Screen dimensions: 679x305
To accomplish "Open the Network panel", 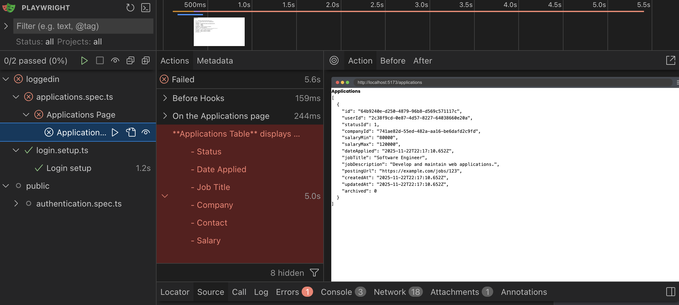I will tap(390, 292).
